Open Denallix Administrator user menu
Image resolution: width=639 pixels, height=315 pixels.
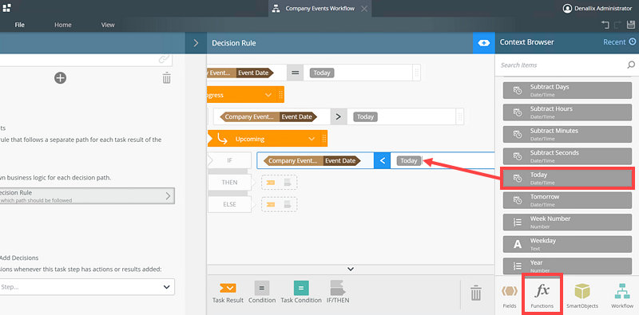click(597, 8)
